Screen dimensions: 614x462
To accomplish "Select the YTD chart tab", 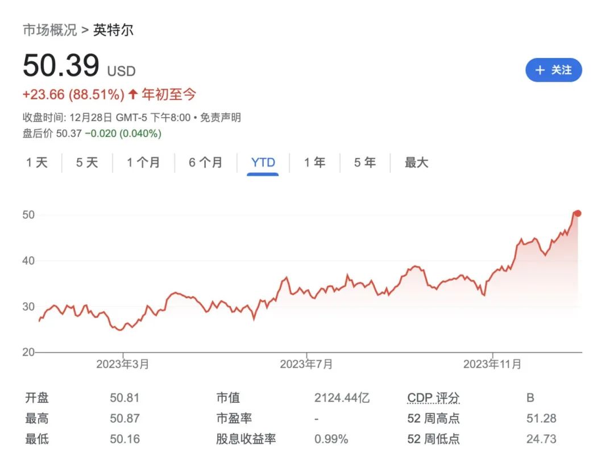I will click(x=262, y=162).
